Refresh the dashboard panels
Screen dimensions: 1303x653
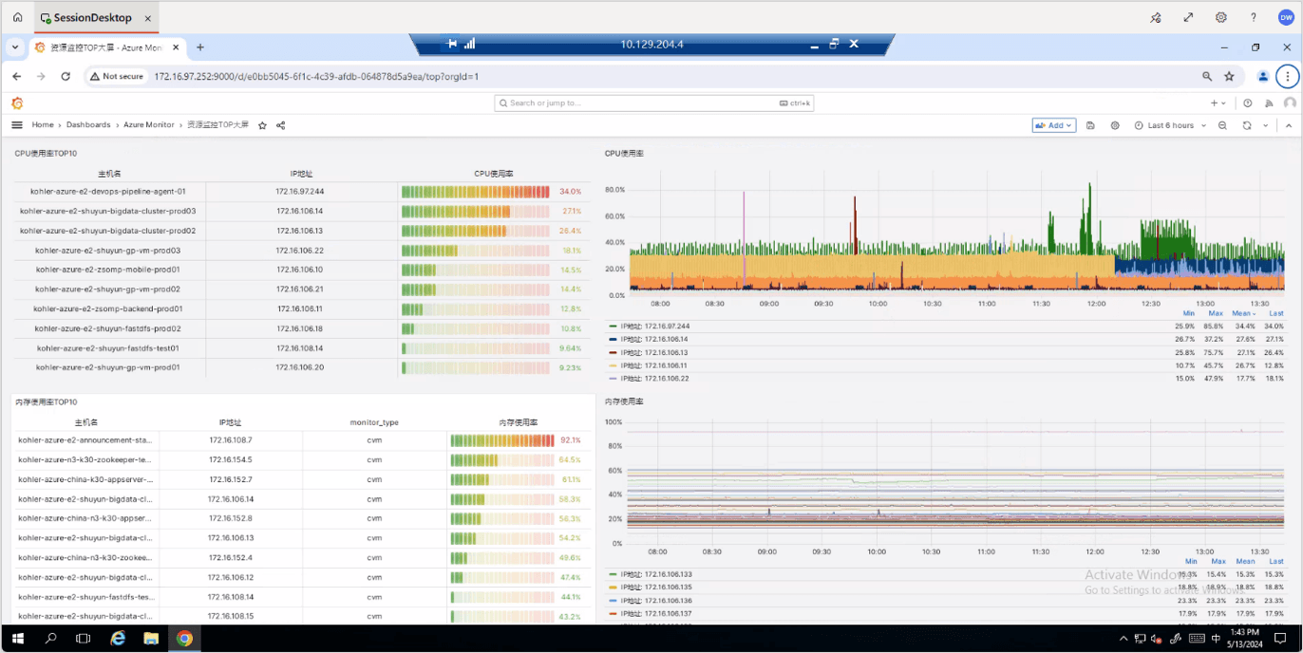[x=1247, y=125]
